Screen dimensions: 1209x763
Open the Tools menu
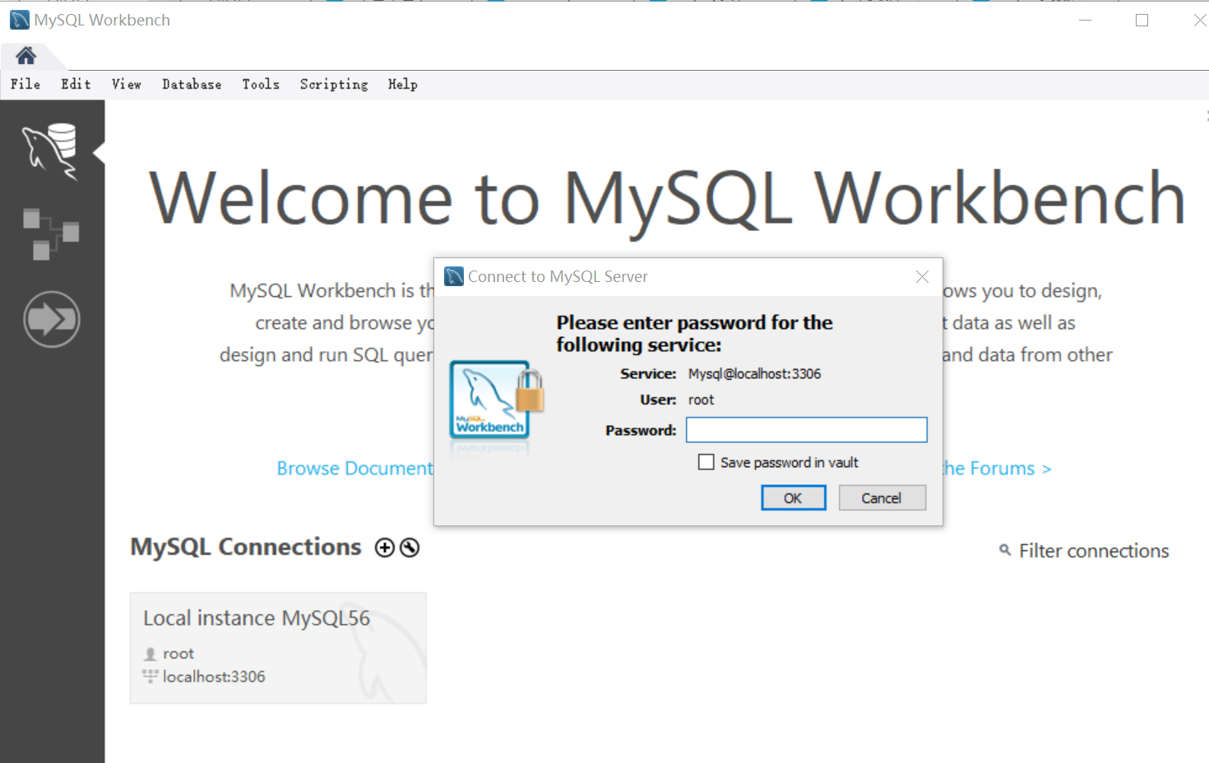[x=261, y=84]
